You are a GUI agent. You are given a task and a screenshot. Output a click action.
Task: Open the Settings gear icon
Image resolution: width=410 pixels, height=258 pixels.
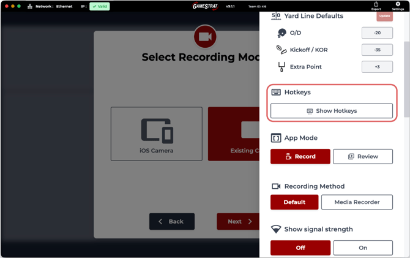398,4
